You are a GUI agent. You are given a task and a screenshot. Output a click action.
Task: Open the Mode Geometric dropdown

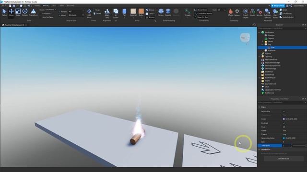click(51, 10)
